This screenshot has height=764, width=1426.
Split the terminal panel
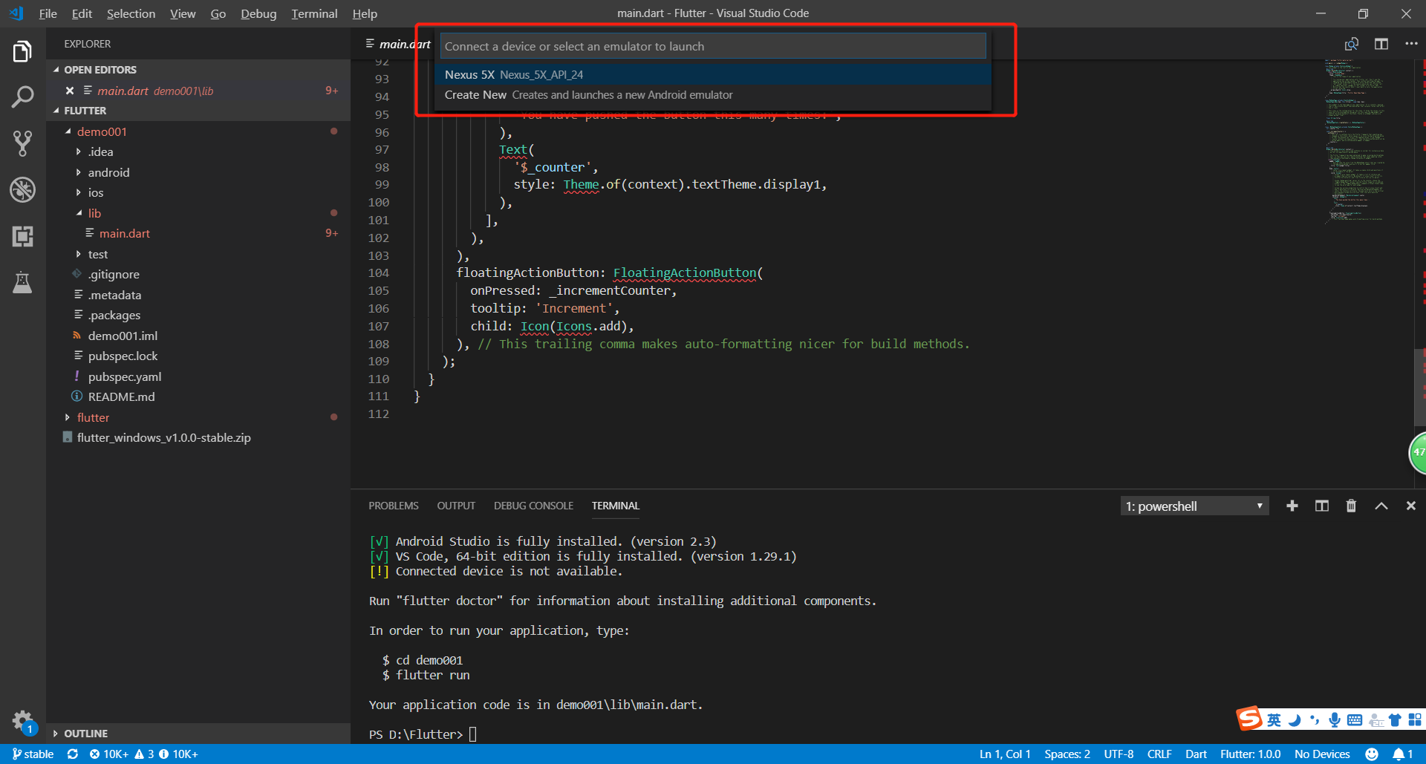(1322, 506)
